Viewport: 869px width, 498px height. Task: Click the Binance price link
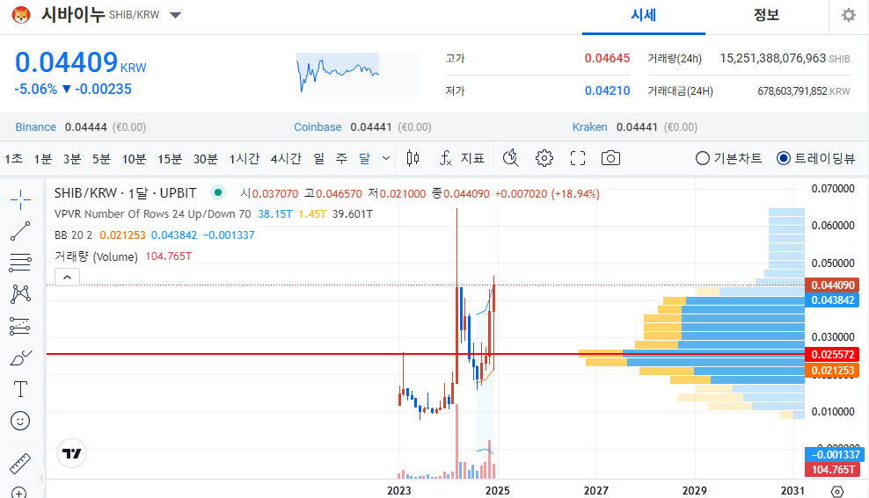pyautogui.click(x=35, y=127)
